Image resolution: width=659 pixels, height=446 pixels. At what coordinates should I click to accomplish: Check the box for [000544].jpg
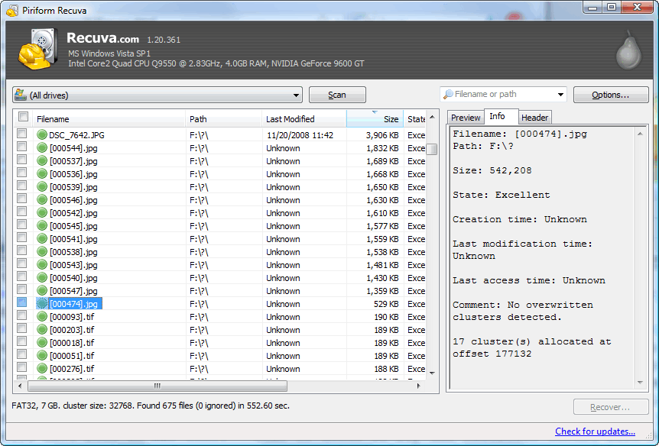point(22,147)
